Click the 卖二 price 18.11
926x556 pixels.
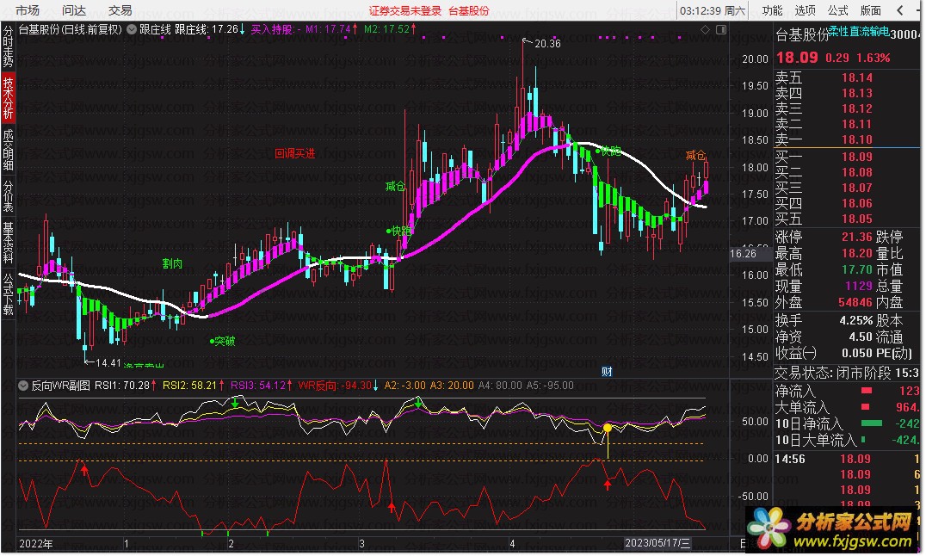(x=857, y=124)
